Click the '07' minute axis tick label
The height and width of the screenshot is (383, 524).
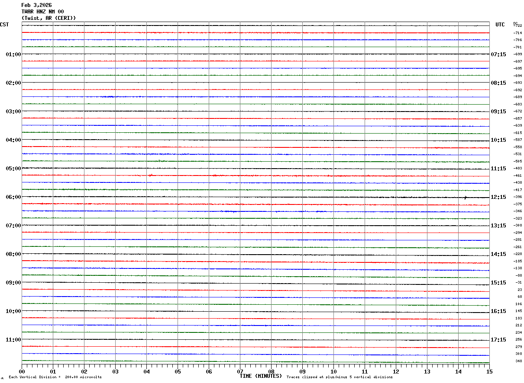[240, 371]
